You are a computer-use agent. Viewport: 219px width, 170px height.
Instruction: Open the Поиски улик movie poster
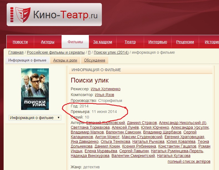click(35, 89)
